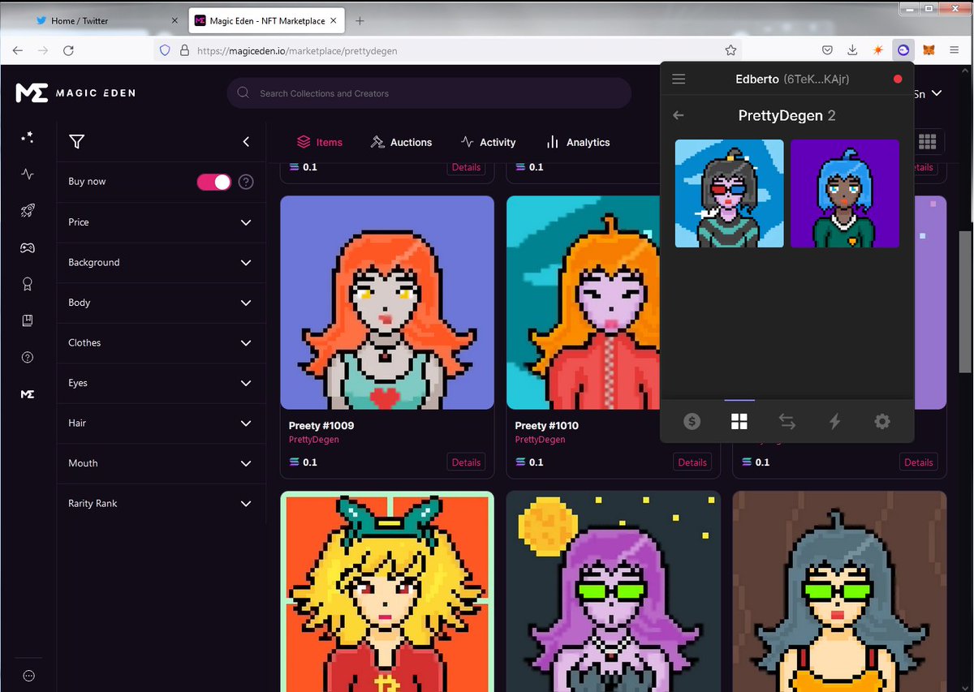This screenshot has height=692, width=974.
Task: Open the gray hair green glasses NFT image
Action: 839,591
